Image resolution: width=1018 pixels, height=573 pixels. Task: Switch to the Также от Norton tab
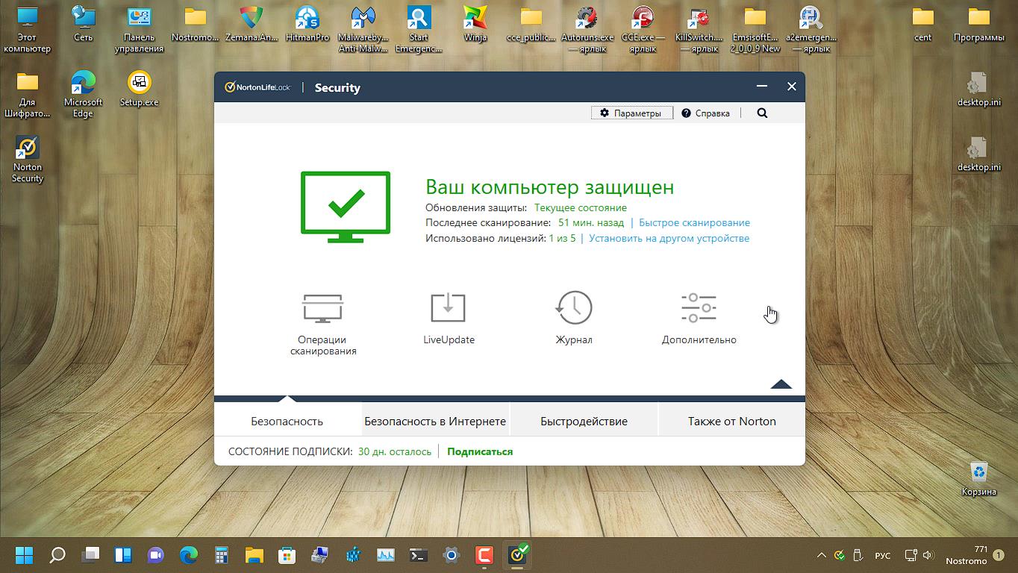pos(731,421)
